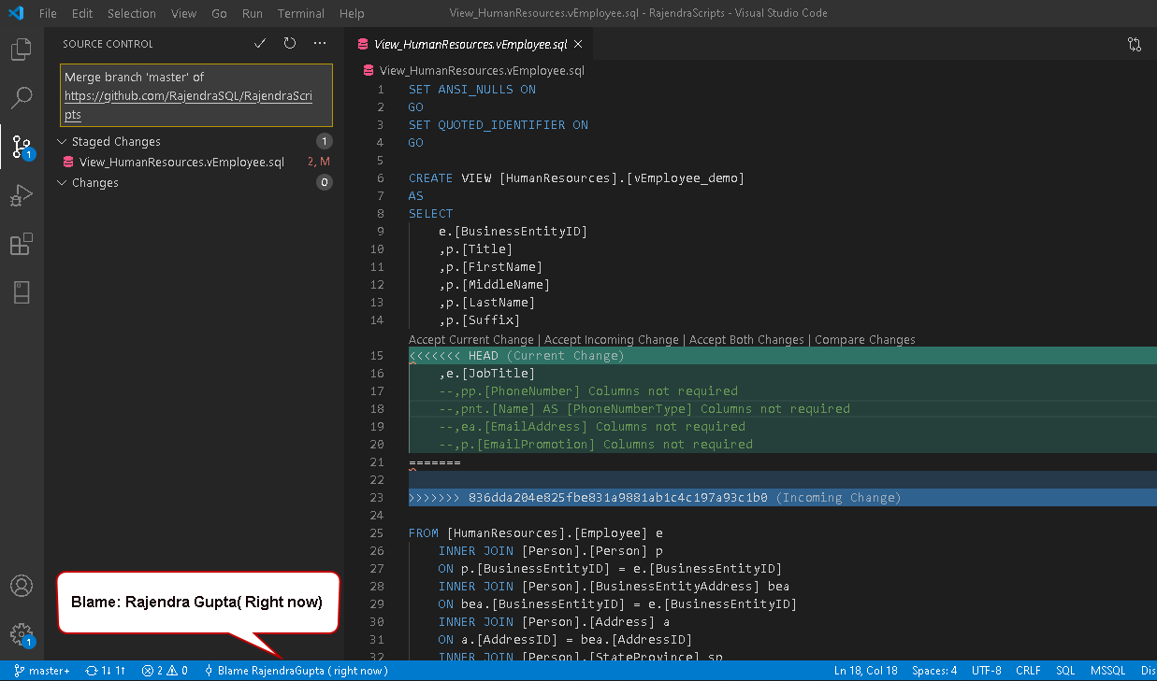Open the Terminal menu
Image resolution: width=1157 pixels, height=681 pixels.
pos(300,13)
